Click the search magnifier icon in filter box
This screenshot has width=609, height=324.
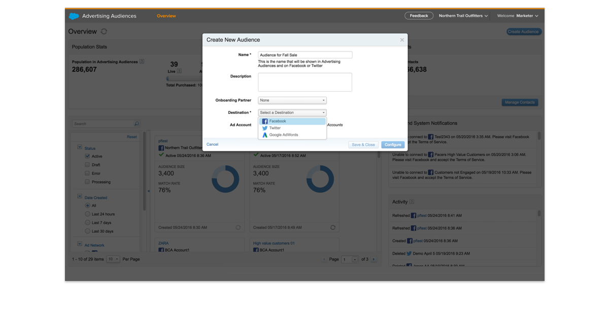point(137,124)
